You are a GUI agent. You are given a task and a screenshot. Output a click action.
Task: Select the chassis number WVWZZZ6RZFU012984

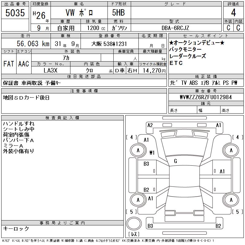[x=205, y=97]
